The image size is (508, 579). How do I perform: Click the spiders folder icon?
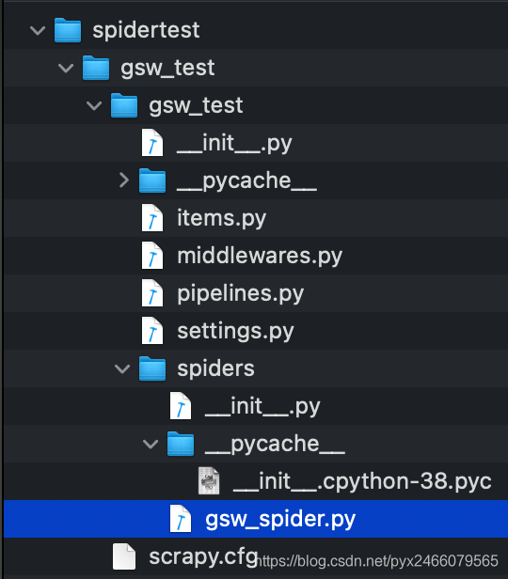152,368
